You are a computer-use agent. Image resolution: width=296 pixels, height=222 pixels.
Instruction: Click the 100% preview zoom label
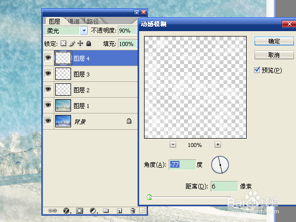coord(195,145)
